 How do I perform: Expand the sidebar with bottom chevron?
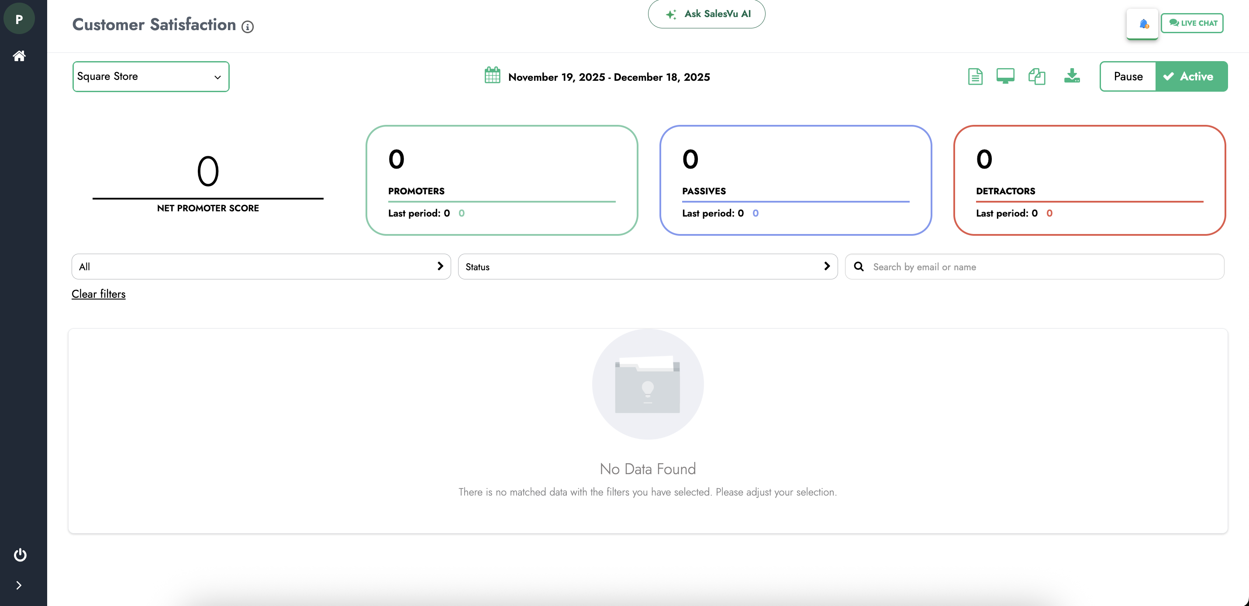click(x=19, y=585)
